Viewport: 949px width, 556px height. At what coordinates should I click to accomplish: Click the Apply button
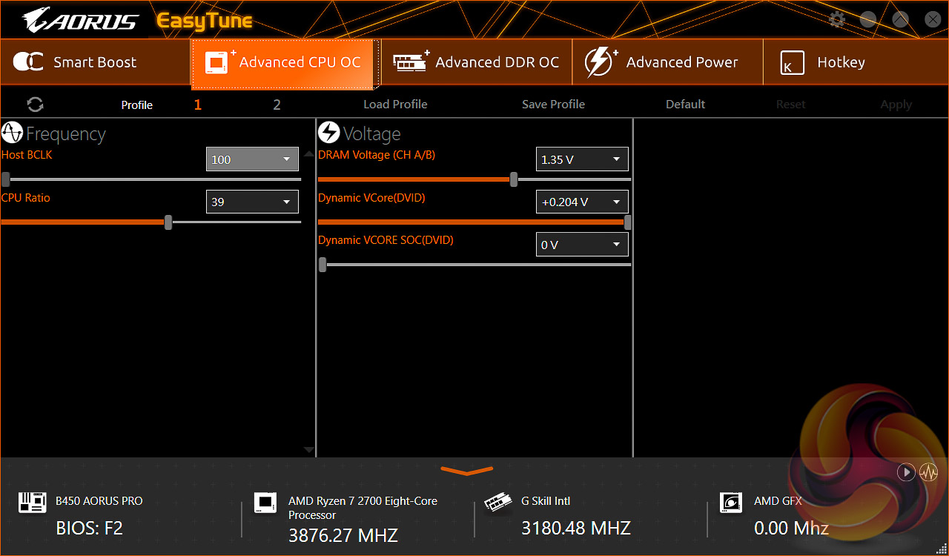coord(896,105)
